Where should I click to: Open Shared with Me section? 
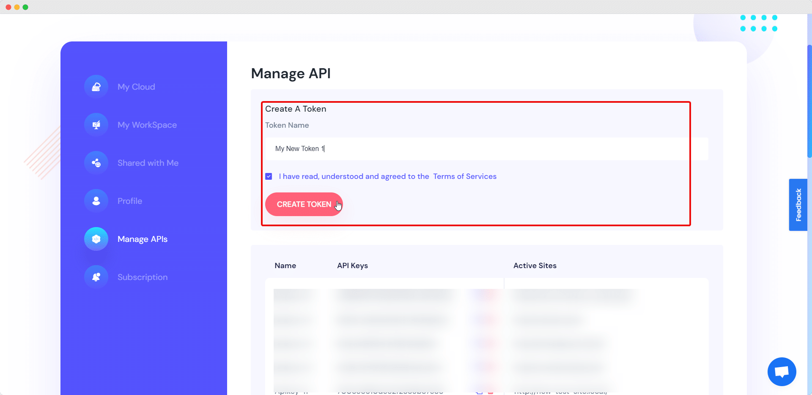(148, 163)
